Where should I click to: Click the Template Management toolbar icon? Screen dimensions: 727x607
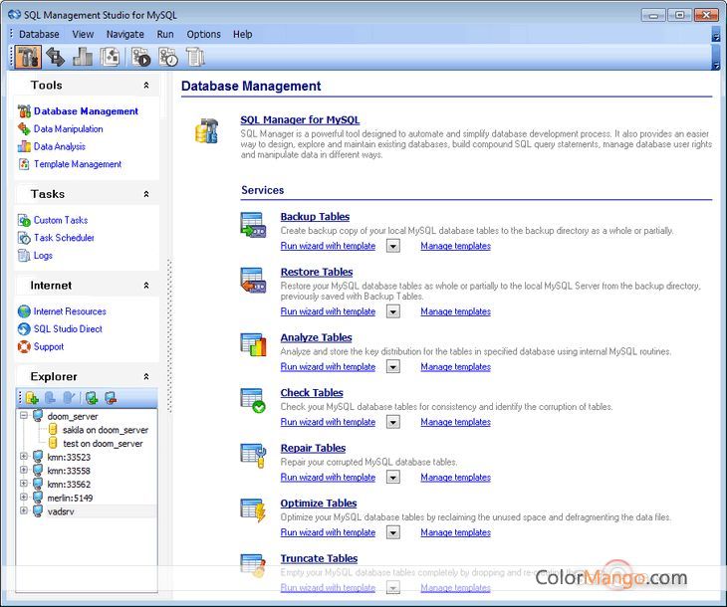(x=110, y=58)
